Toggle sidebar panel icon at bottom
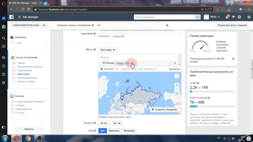The height and width of the screenshot is (142, 253). pyautogui.click(x=4, y=127)
